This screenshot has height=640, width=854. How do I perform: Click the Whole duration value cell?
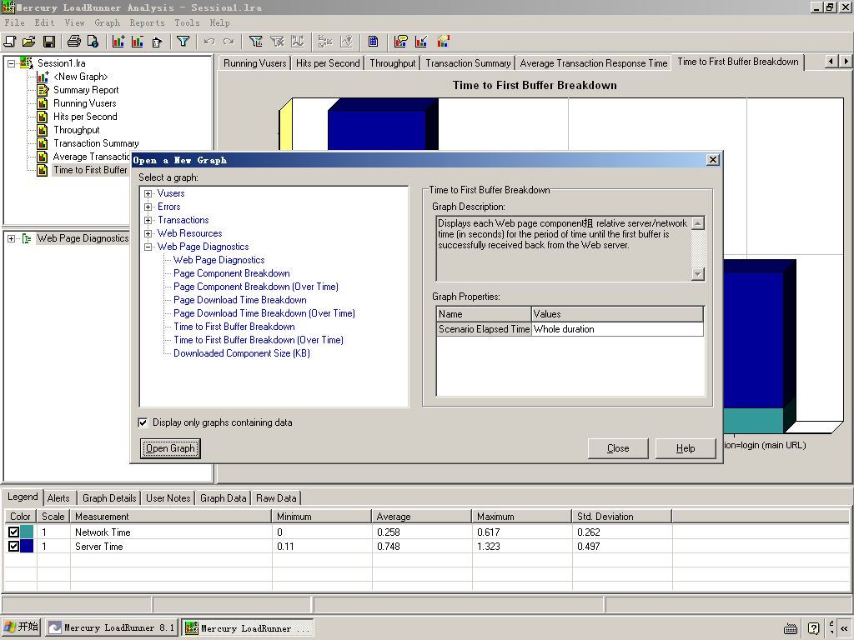click(x=617, y=329)
